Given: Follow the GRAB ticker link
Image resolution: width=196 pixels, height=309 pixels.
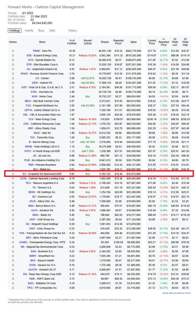Looking at the screenshot, I should tap(29, 146).
